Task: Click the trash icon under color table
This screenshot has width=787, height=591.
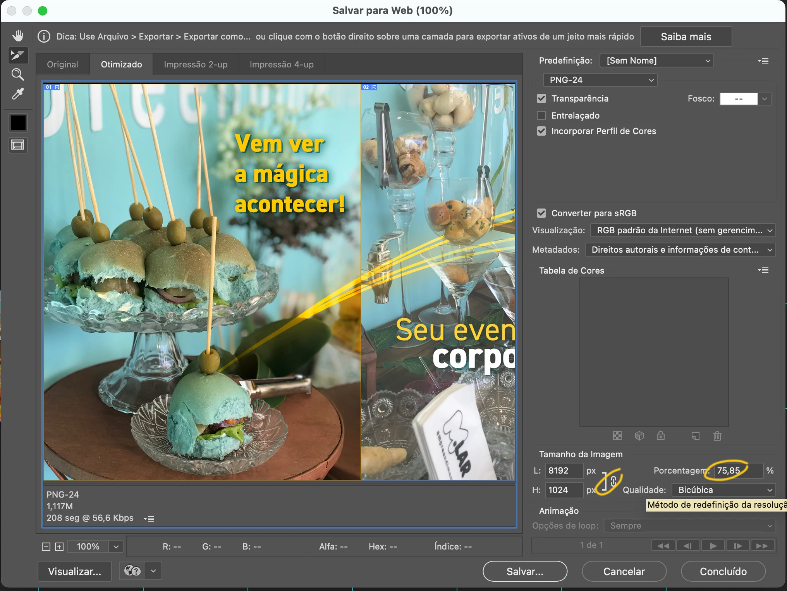Action: (x=717, y=436)
